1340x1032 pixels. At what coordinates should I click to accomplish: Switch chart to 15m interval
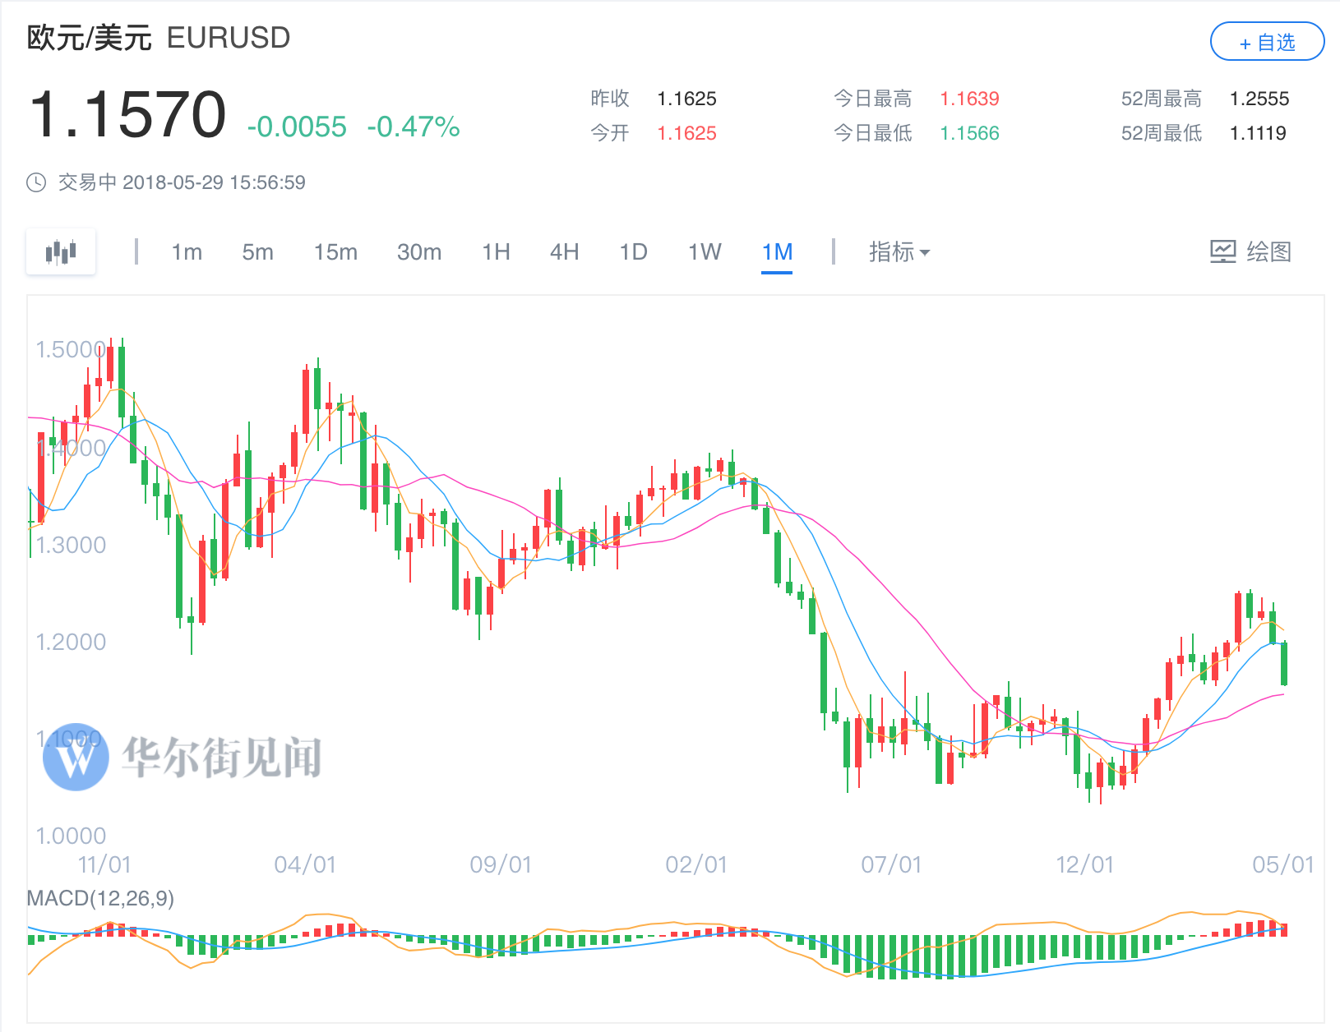point(335,251)
